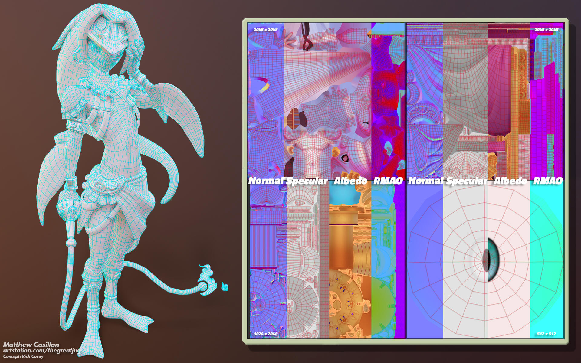This screenshot has width=581, height=363.
Task: Switch to the right Albedo map tab
Action: [x=510, y=181]
